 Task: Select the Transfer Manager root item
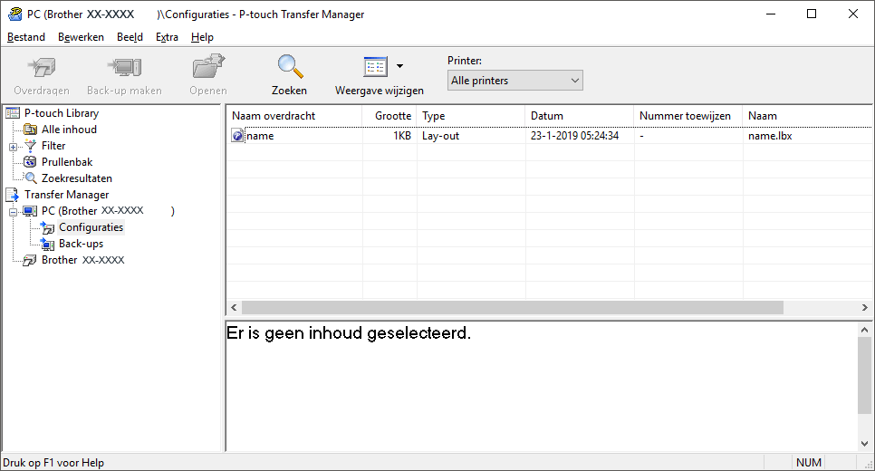[66, 195]
